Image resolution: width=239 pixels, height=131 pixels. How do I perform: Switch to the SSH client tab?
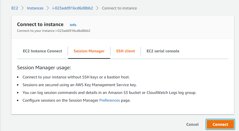click(x=125, y=51)
